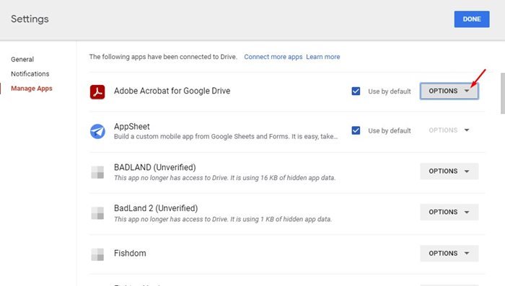505x286 pixels.
Task: Click the Fishdom placeholder app icon
Action: (97, 254)
